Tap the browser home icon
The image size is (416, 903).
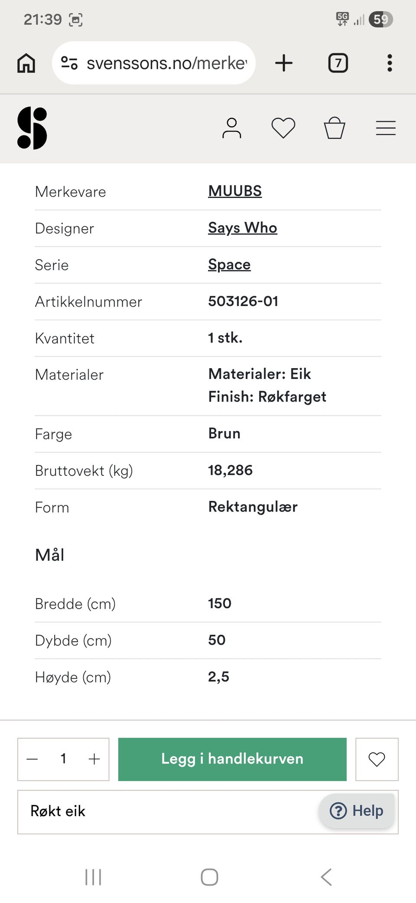(26, 63)
